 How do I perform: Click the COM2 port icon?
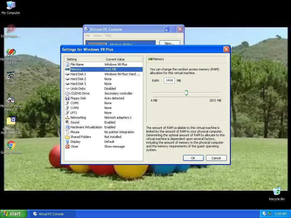67,108
